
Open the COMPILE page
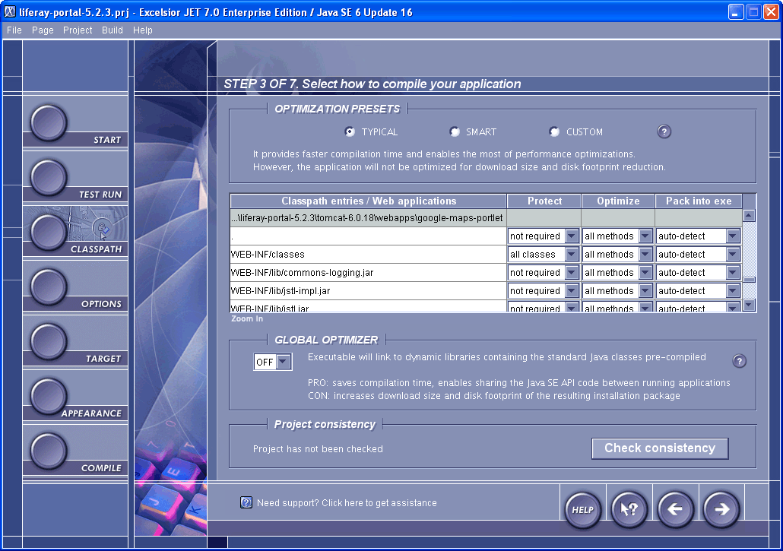coord(49,451)
